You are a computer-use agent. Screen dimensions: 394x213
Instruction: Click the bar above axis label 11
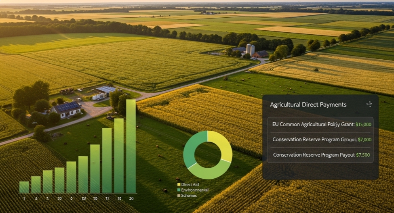pyautogui.click(x=107, y=160)
